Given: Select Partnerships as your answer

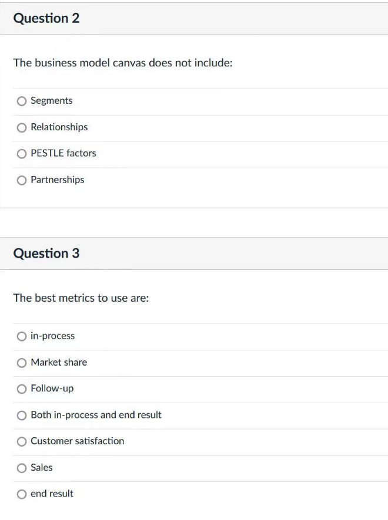Looking at the screenshot, I should [22, 180].
